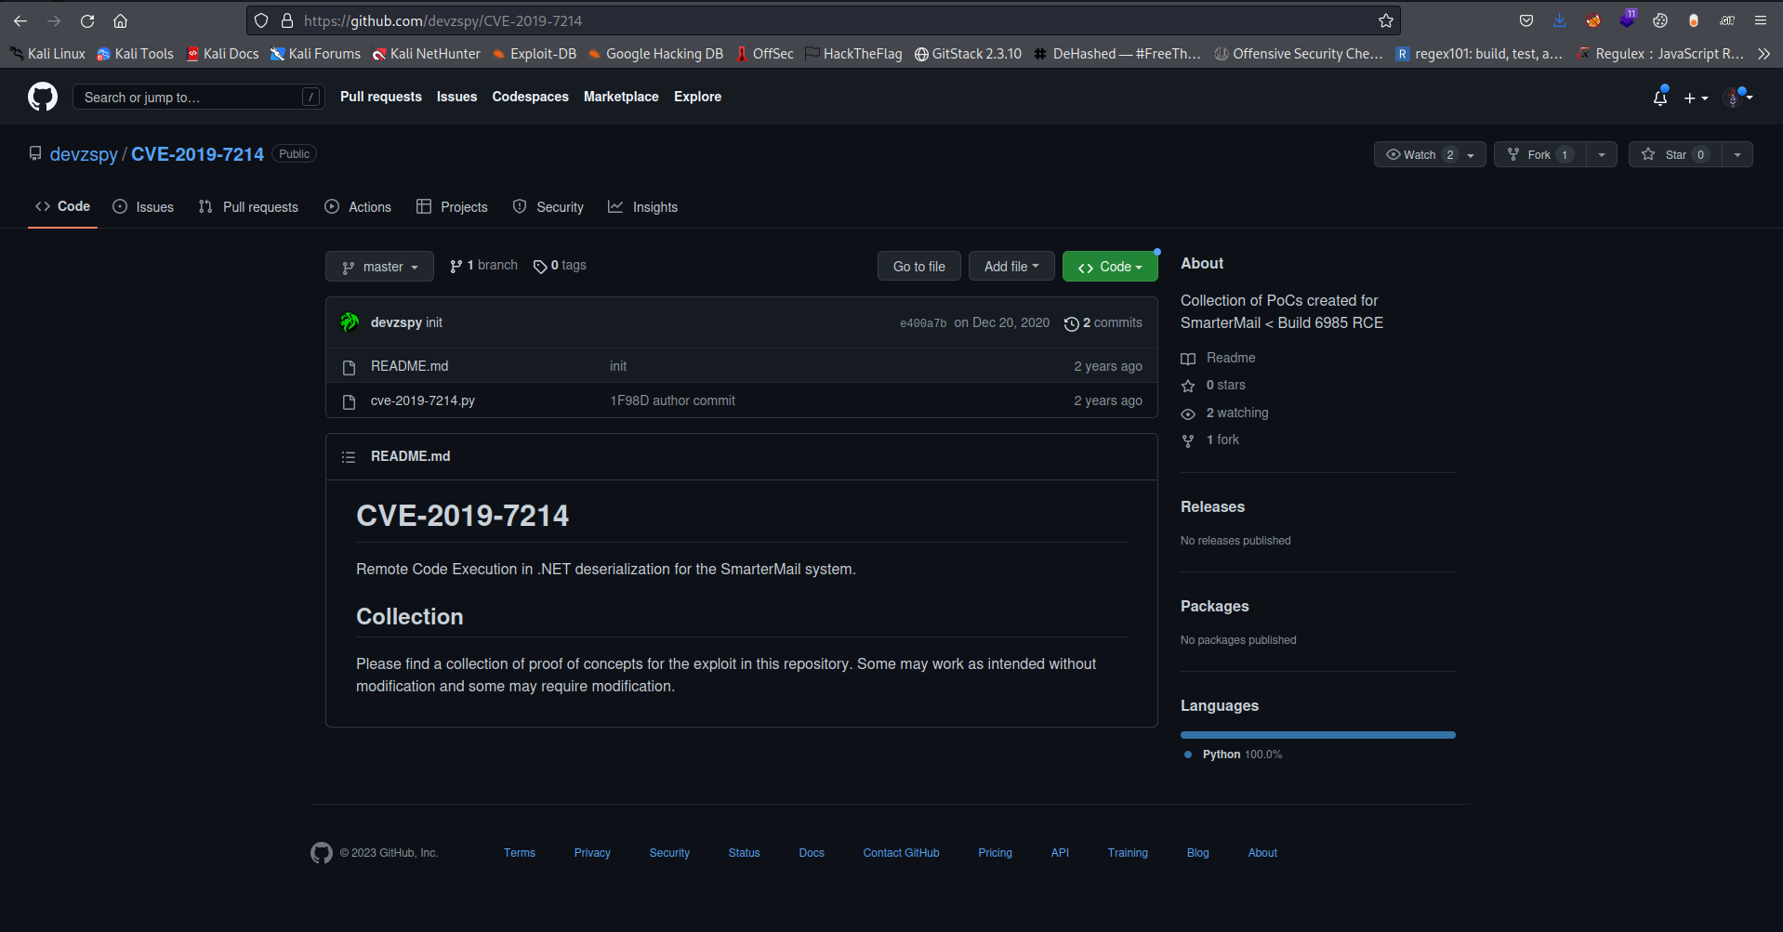Go back using browser back arrow
The width and height of the screenshot is (1783, 932).
point(20,20)
